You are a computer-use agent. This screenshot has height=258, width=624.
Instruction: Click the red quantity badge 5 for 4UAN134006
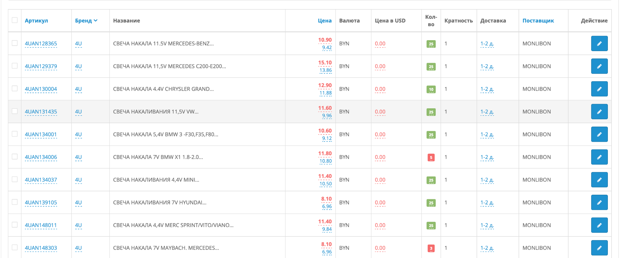click(x=431, y=158)
